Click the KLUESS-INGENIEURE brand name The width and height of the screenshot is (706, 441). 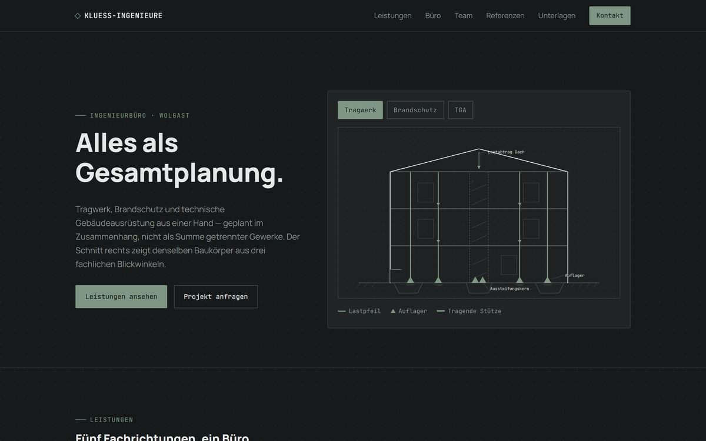[x=124, y=16]
